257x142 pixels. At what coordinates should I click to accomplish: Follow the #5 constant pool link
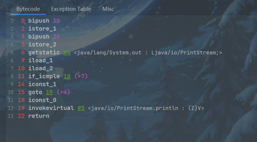pyautogui.click(x=81, y=108)
